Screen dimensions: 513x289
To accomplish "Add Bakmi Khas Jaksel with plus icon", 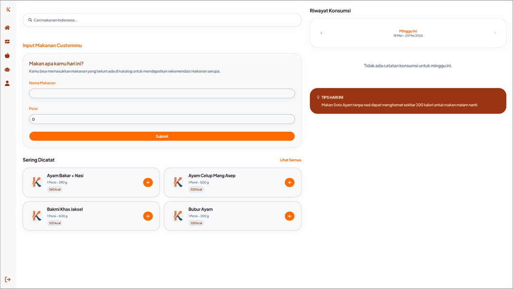I will [x=148, y=216].
